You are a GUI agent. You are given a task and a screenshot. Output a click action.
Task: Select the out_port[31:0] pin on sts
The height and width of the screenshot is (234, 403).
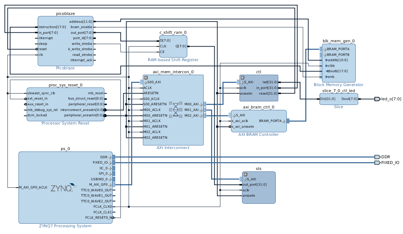[x=255, y=185]
